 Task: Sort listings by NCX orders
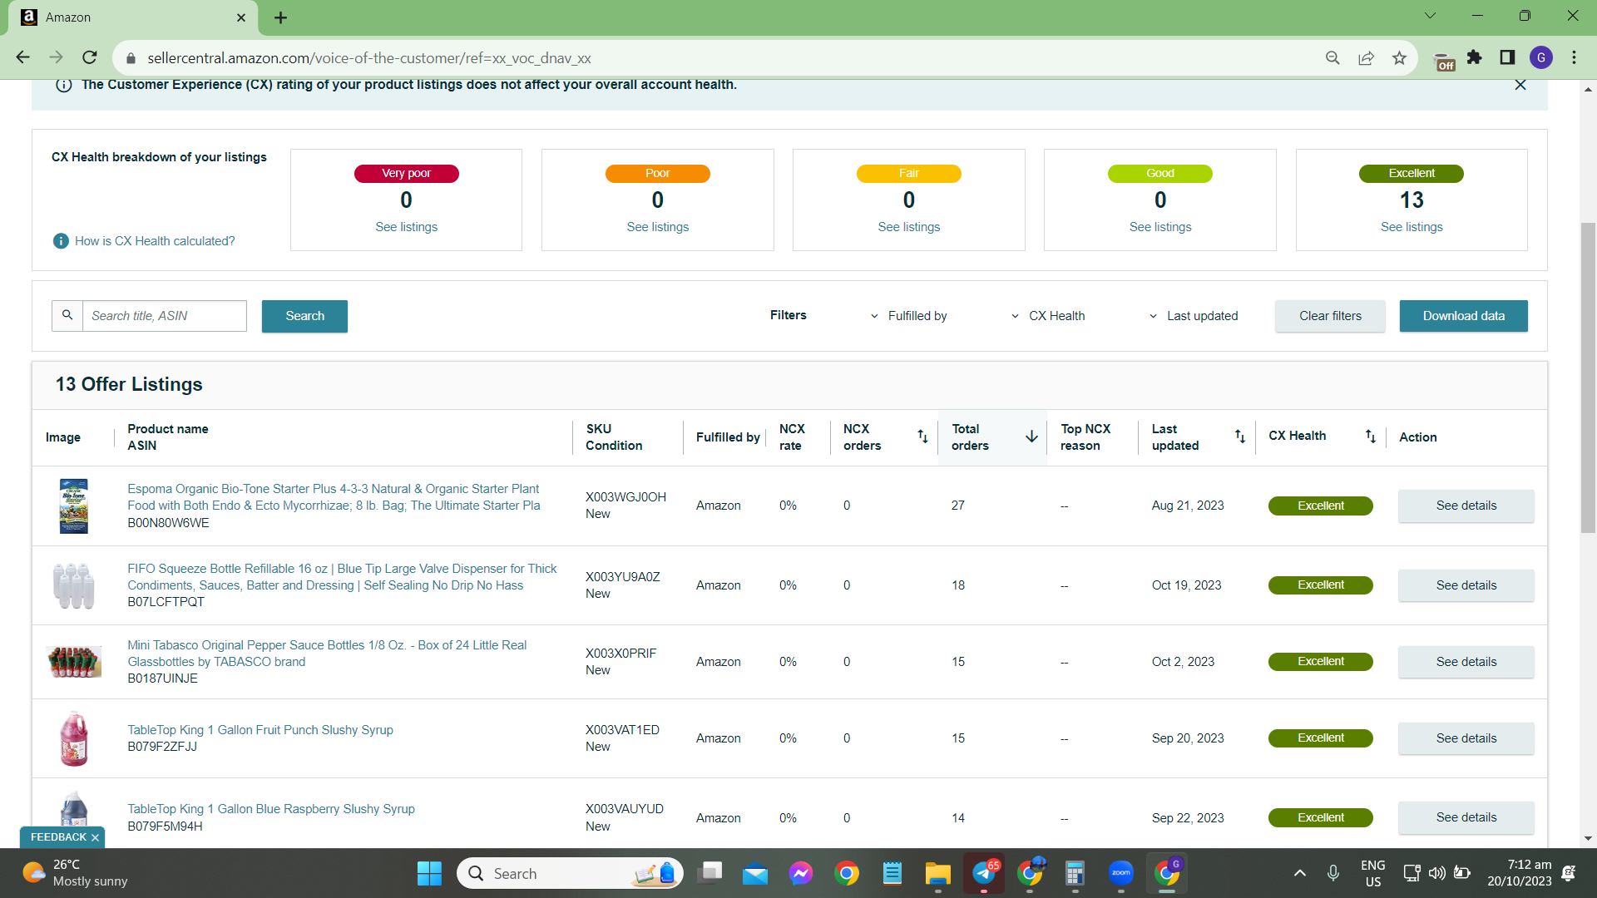click(x=922, y=437)
